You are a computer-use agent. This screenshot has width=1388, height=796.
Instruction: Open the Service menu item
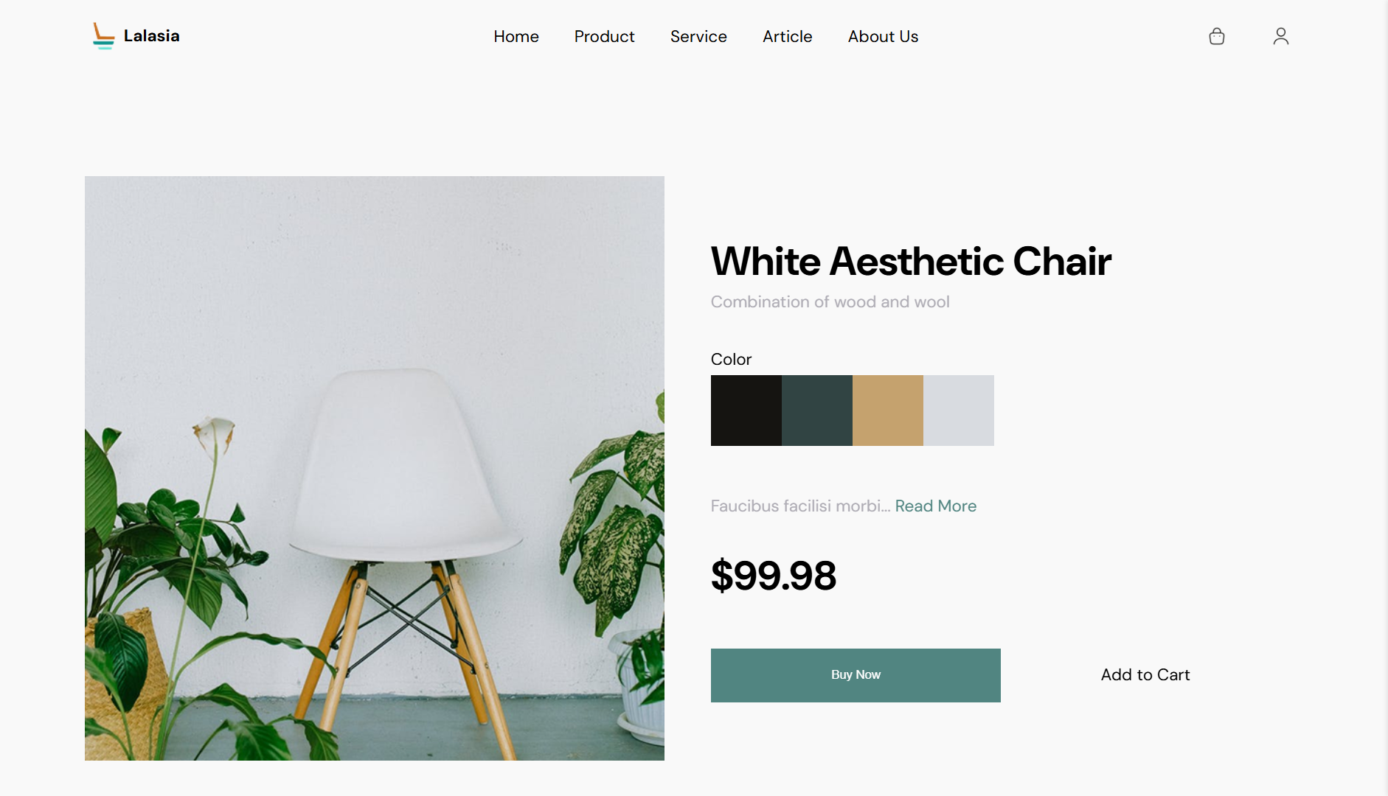[x=698, y=37]
